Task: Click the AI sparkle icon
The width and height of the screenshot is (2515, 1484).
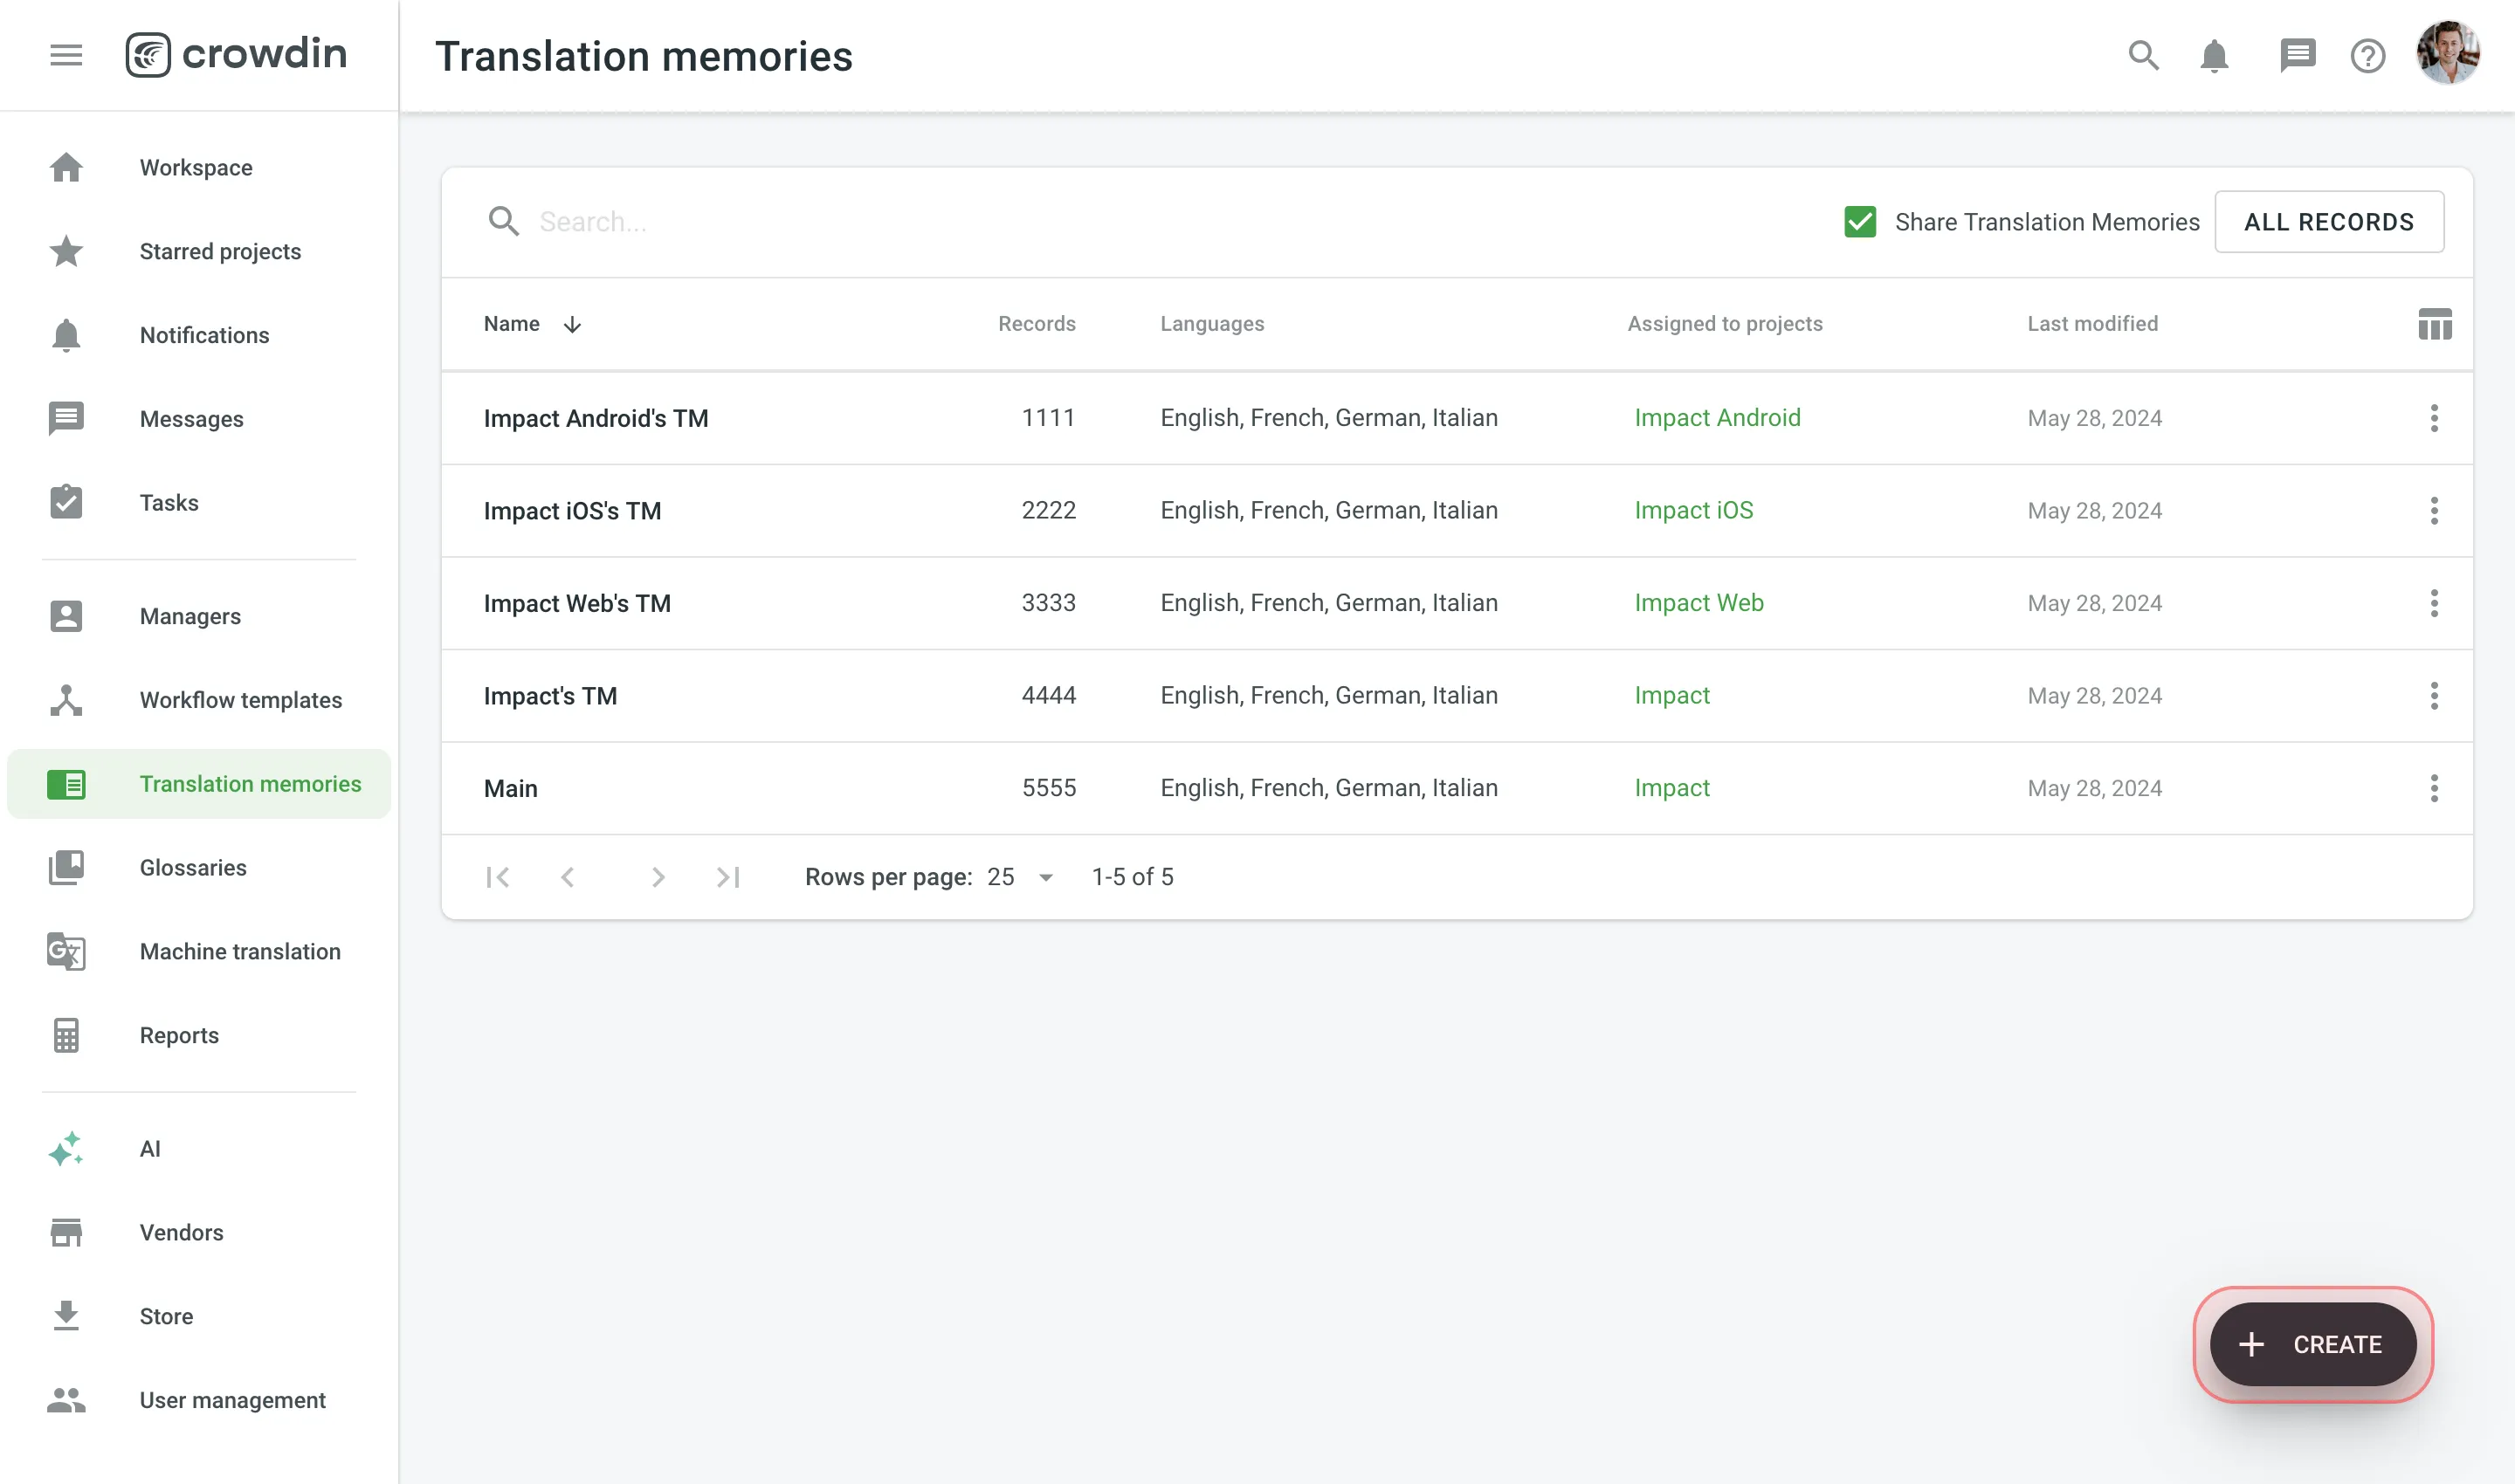Action: [66, 1148]
